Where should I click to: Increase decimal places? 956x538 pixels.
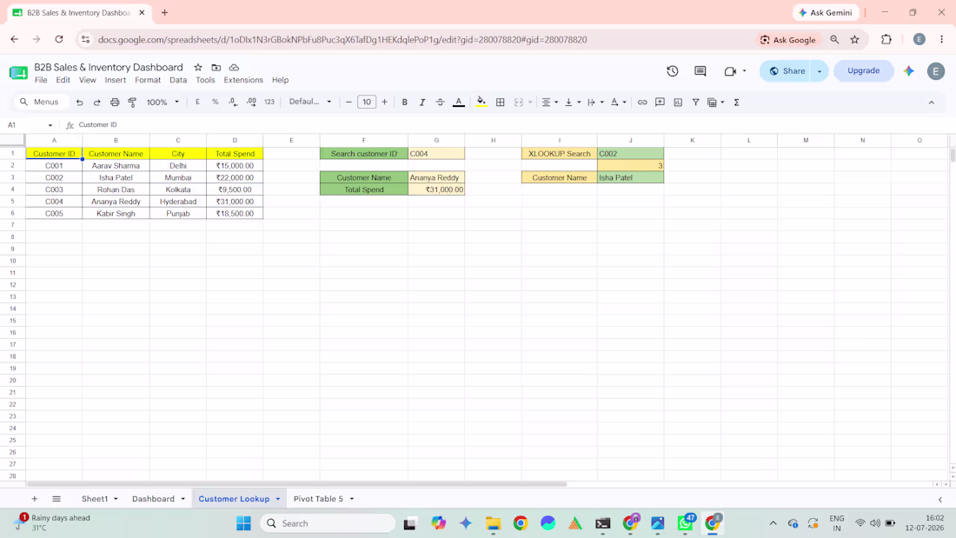pos(251,103)
